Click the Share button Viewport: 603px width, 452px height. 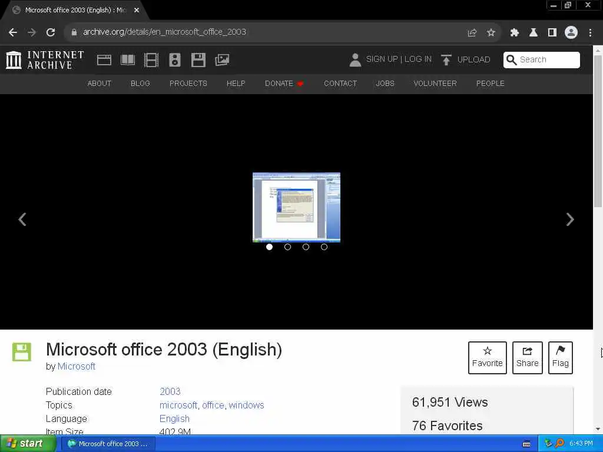point(527,357)
